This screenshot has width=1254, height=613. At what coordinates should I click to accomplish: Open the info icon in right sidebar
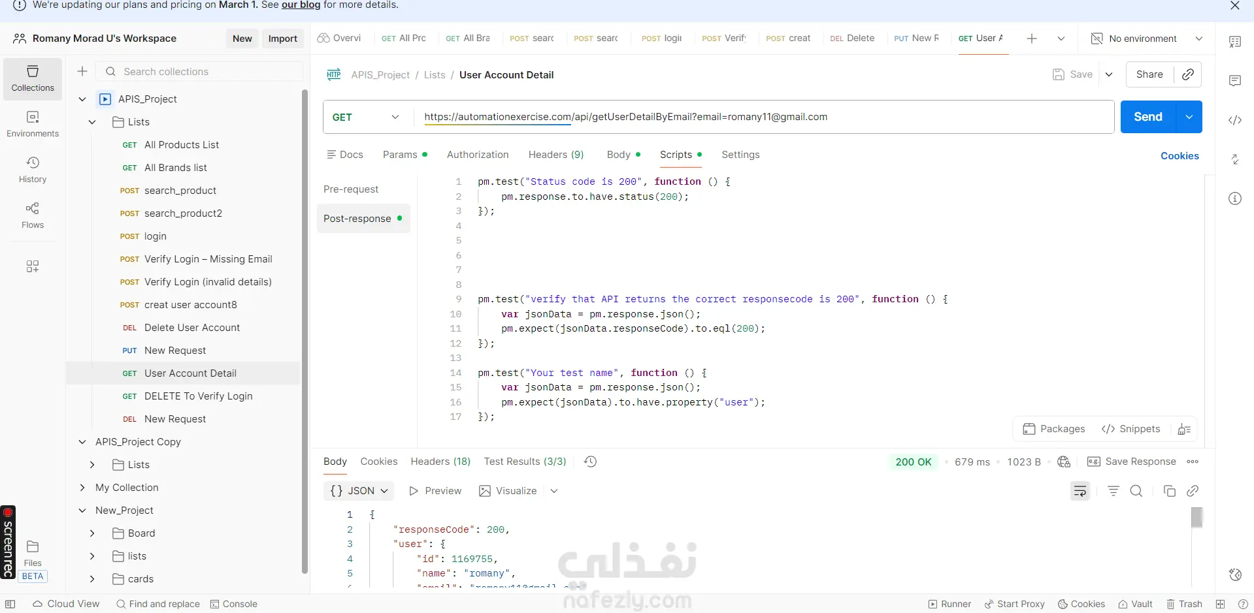[1235, 198]
